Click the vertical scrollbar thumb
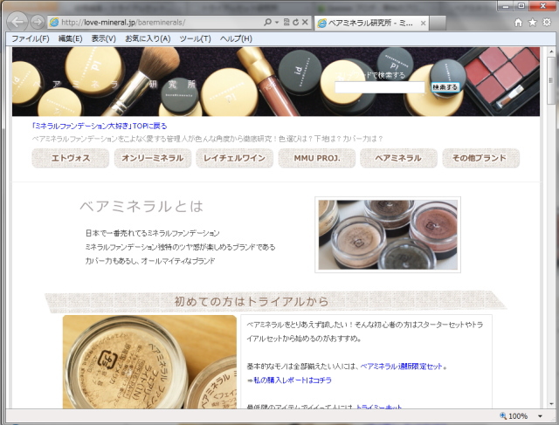This screenshot has width=559, height=425. point(551,80)
